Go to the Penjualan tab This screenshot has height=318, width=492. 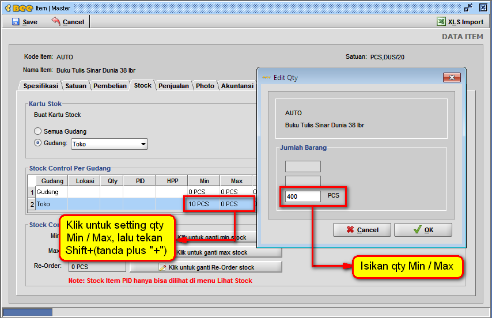[x=173, y=86]
